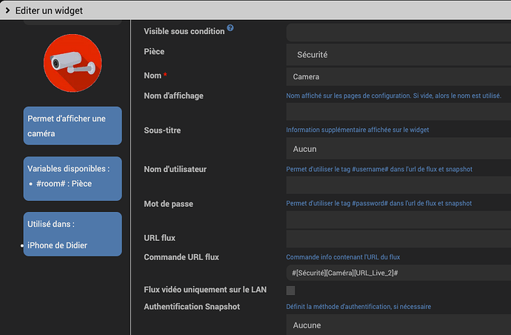Collapse the Editer un widget header chevron
This screenshot has width=511, height=335.
point(7,10)
